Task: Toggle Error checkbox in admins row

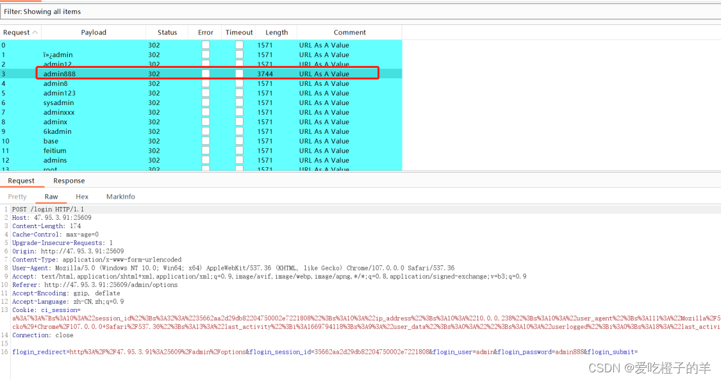Action: 206,160
